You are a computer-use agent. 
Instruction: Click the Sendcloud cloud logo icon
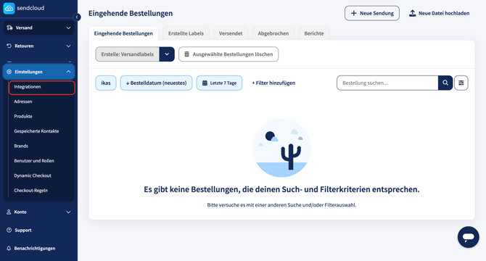pyautogui.click(x=9, y=9)
